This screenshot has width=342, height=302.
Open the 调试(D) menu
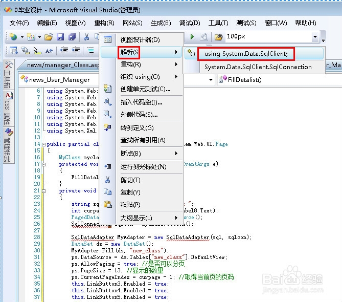pyautogui.click(x=190, y=23)
